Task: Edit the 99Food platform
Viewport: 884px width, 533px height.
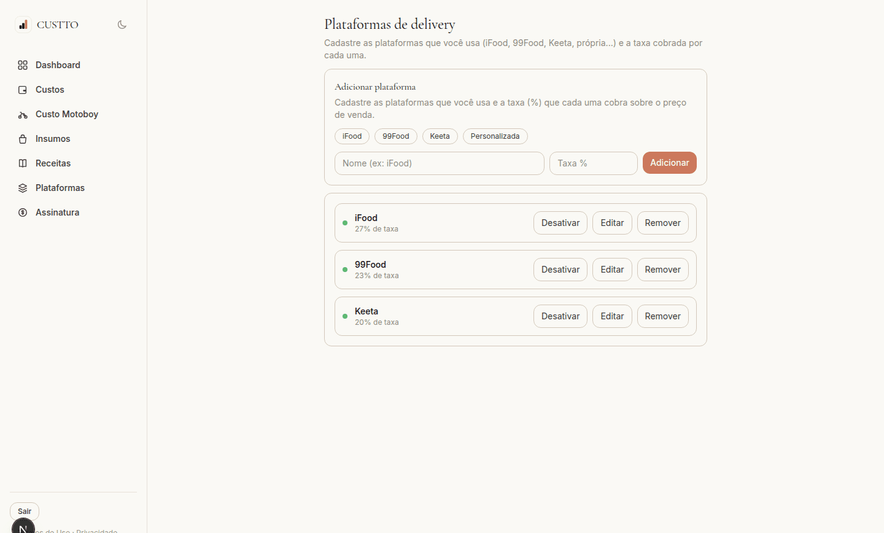Action: [x=612, y=270]
